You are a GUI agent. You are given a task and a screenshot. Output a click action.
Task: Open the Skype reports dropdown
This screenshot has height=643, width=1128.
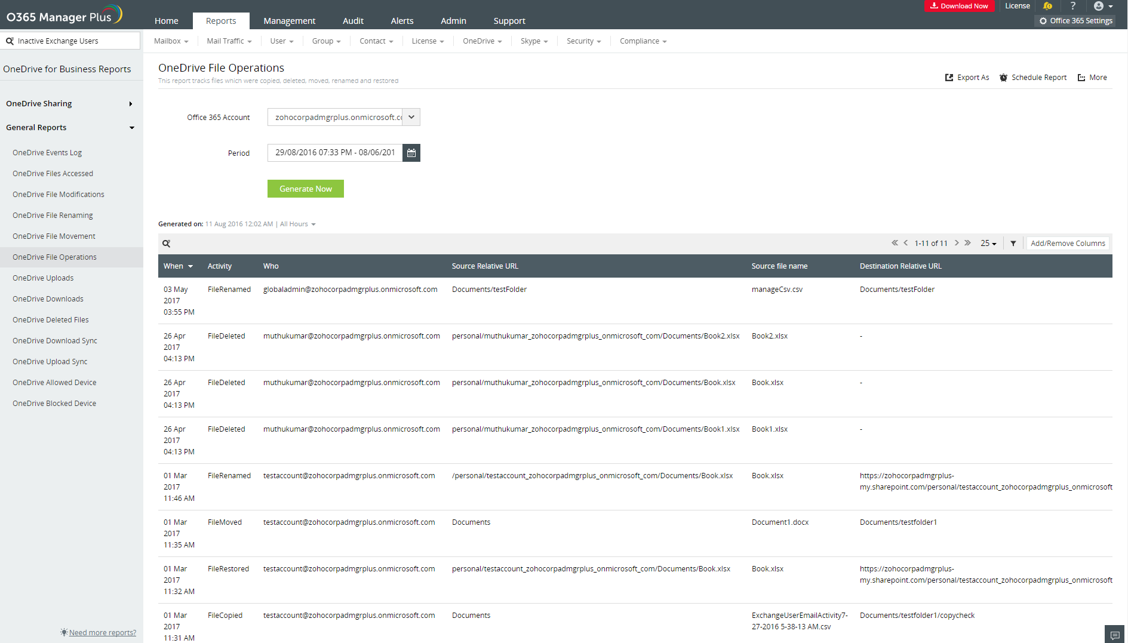[x=534, y=41]
